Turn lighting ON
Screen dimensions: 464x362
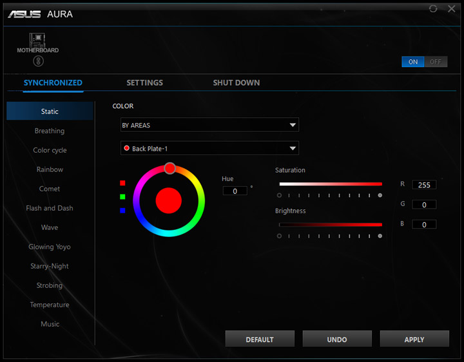point(413,62)
